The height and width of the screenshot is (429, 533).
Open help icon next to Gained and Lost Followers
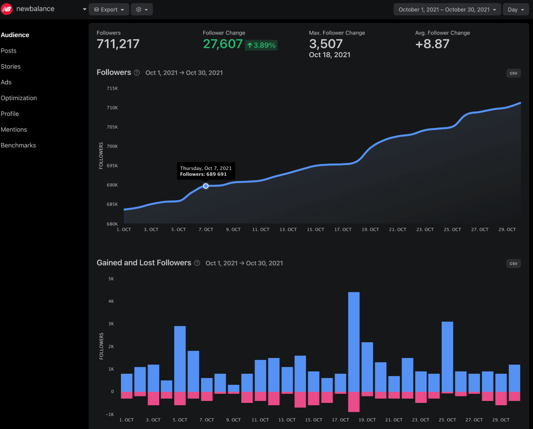(x=197, y=263)
